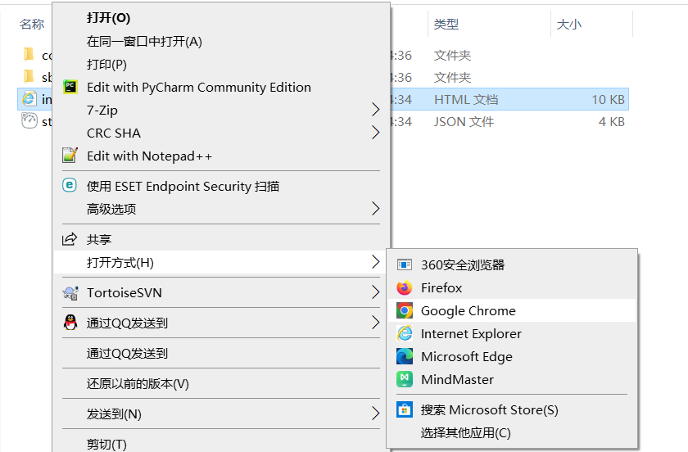Click the ESET Endpoint Security icon
The image size is (688, 452).
[70, 186]
